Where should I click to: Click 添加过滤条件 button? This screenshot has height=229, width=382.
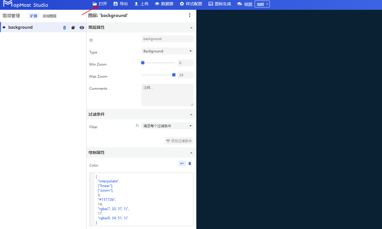(x=179, y=141)
